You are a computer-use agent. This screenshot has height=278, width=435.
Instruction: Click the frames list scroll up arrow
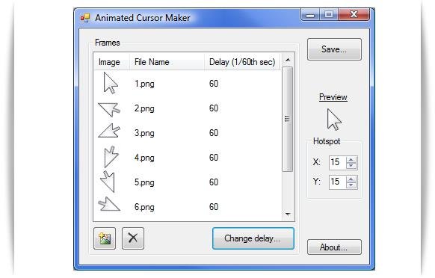(288, 60)
